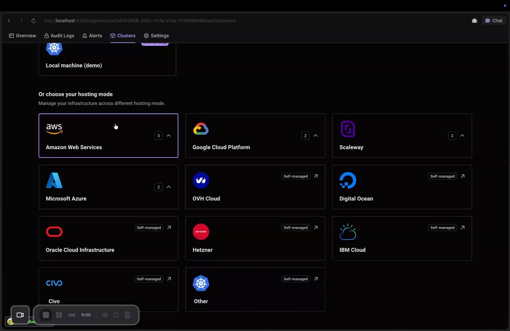Click the OVH Cloud logo icon
Viewport: 510px width, 331px height.
point(201,180)
